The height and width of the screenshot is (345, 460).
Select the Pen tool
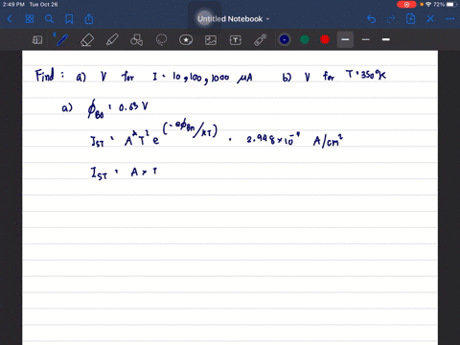pyautogui.click(x=61, y=40)
